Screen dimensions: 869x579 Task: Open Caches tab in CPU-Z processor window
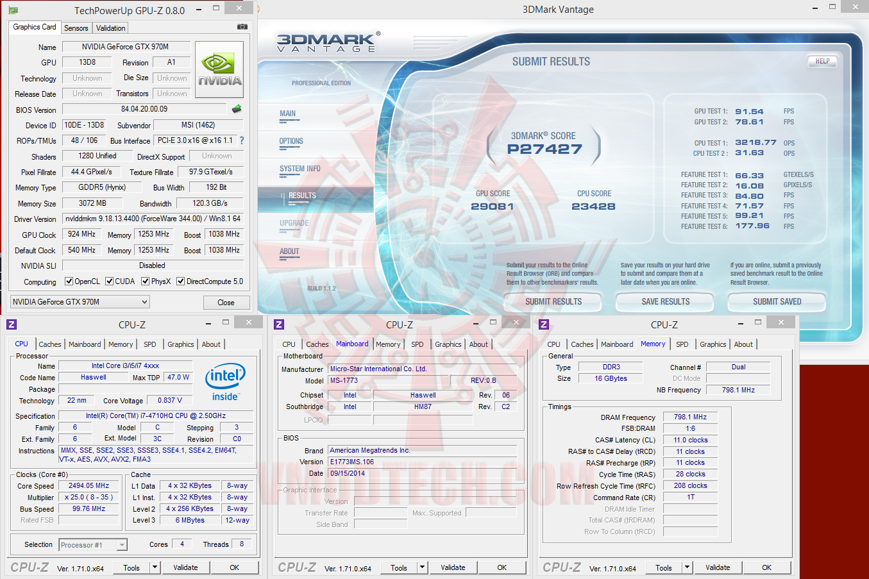coord(50,344)
